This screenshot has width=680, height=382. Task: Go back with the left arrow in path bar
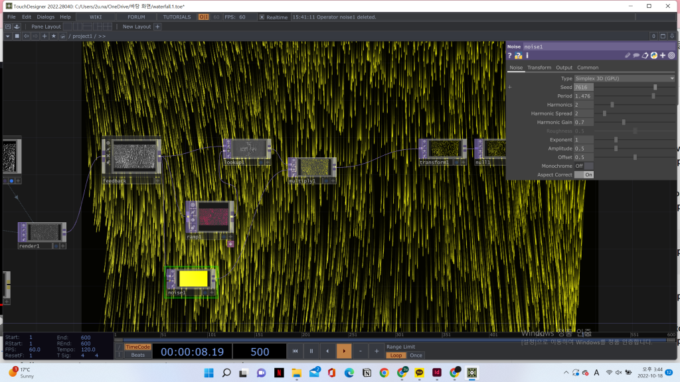(27, 36)
